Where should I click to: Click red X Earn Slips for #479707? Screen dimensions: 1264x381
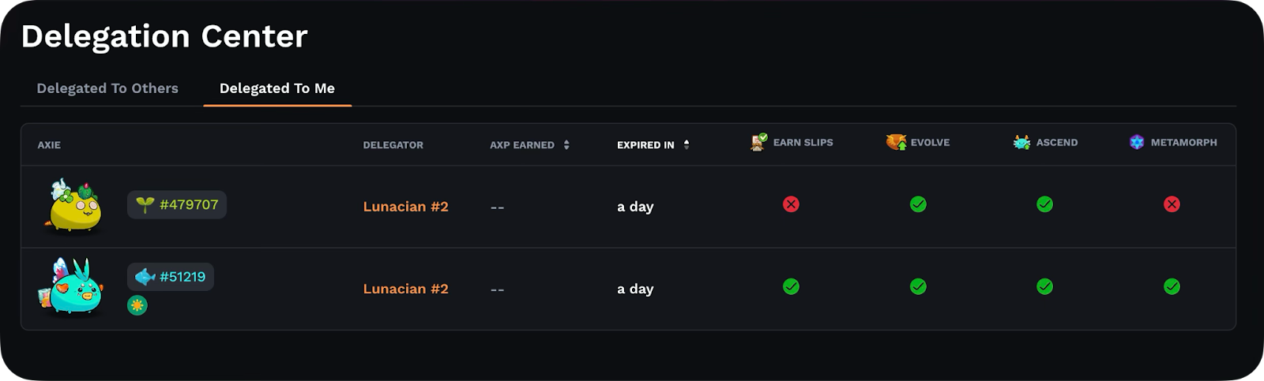[x=791, y=204]
